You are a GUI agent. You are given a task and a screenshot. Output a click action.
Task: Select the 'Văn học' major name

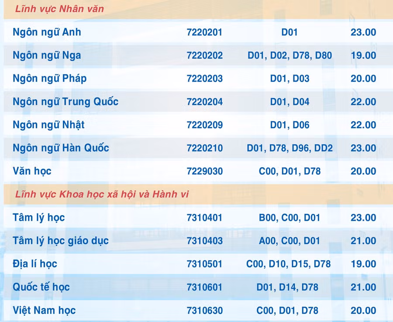point(32,171)
